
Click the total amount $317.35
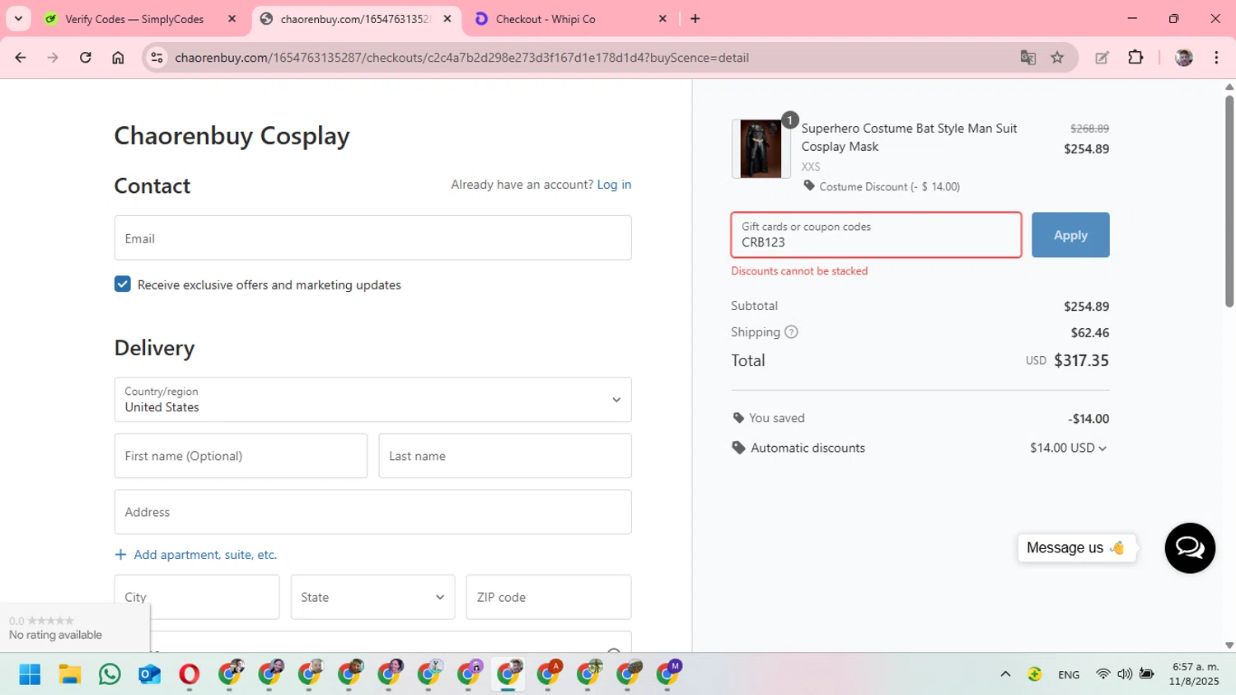tap(1082, 360)
